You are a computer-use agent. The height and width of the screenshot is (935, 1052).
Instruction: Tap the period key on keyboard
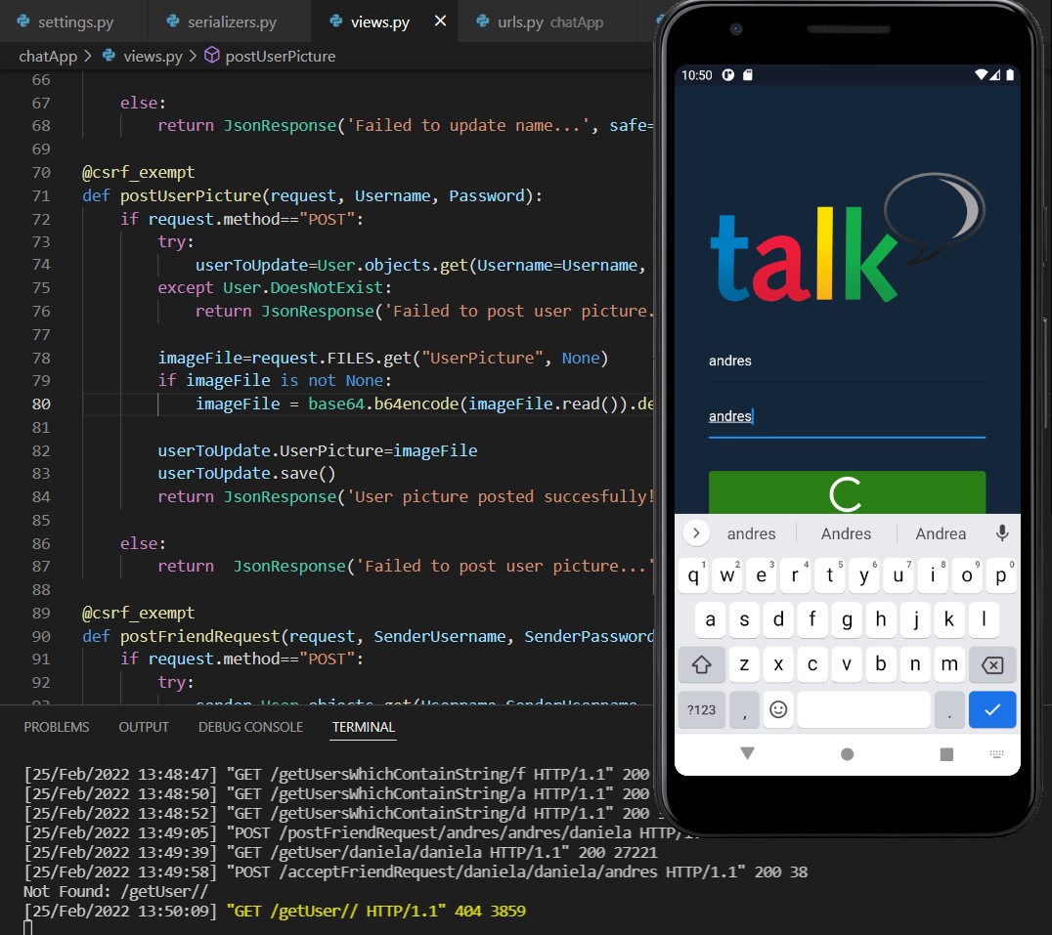point(949,709)
